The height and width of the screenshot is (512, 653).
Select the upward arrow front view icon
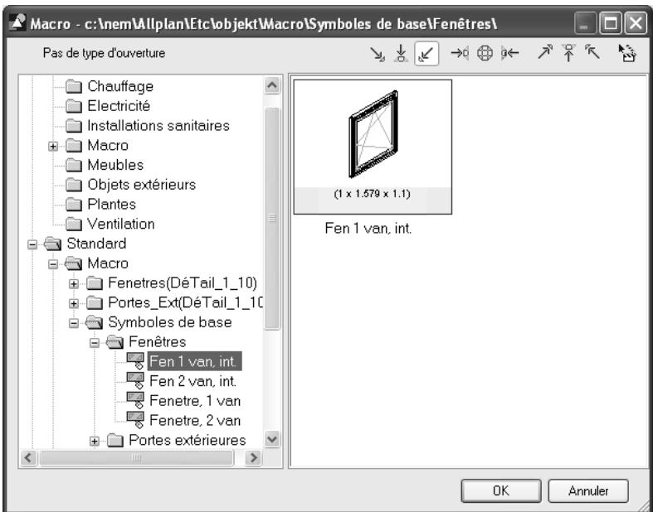[568, 53]
